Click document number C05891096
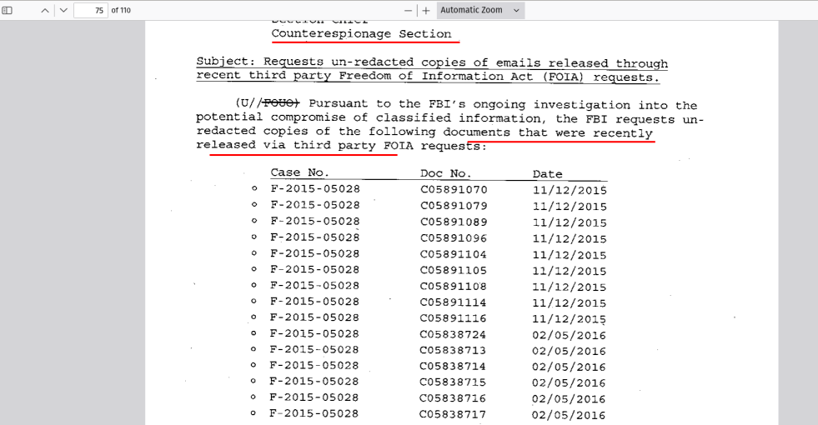Image resolution: width=818 pixels, height=425 pixels. 454,237
